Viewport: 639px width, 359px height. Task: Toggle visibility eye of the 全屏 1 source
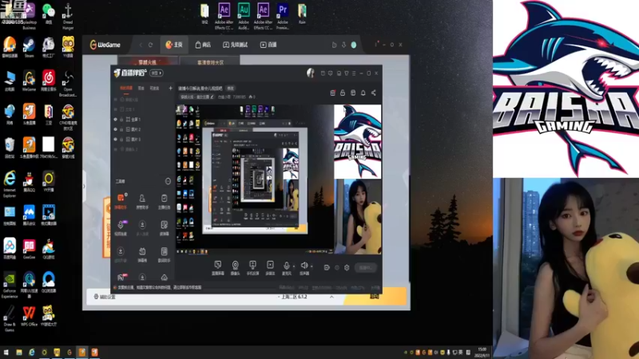pos(115,119)
